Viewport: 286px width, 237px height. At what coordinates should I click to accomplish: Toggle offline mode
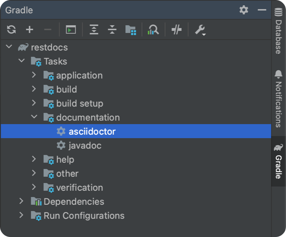(176, 29)
